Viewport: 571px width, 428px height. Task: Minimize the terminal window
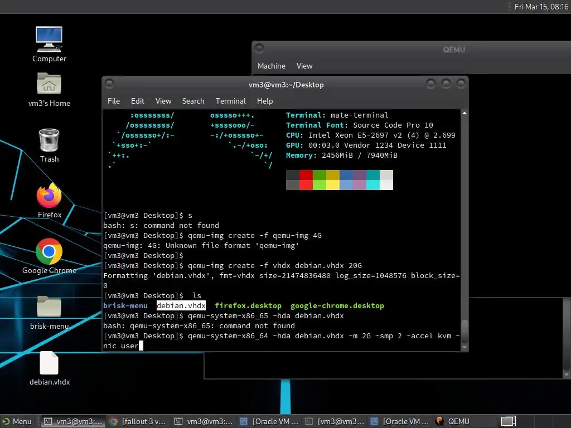pyautogui.click(x=431, y=84)
